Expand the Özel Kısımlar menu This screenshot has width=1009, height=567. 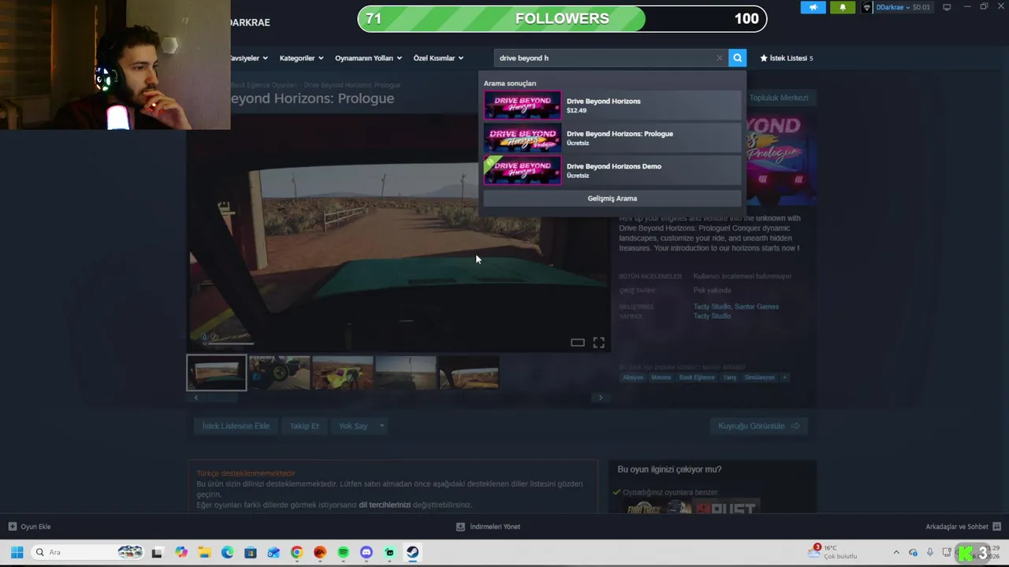click(x=438, y=57)
